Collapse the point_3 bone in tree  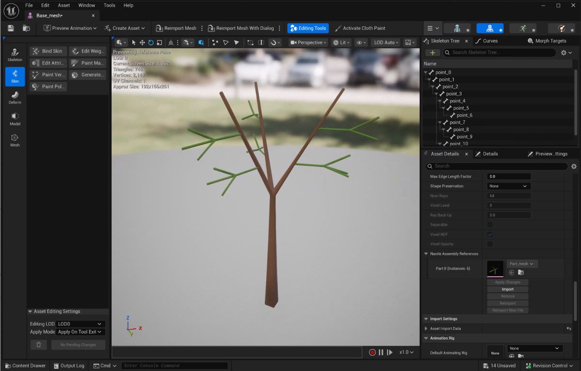(x=436, y=94)
